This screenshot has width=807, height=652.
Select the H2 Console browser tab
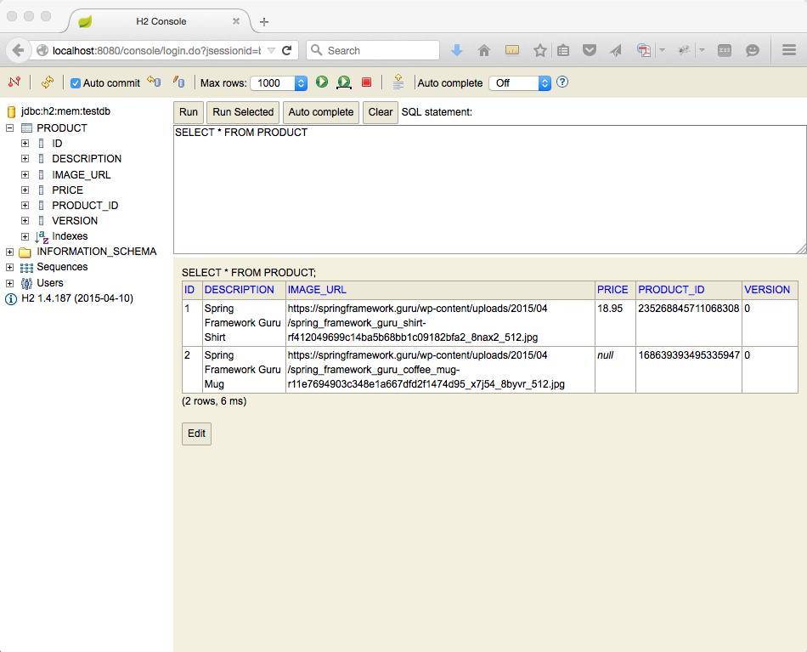[161, 21]
